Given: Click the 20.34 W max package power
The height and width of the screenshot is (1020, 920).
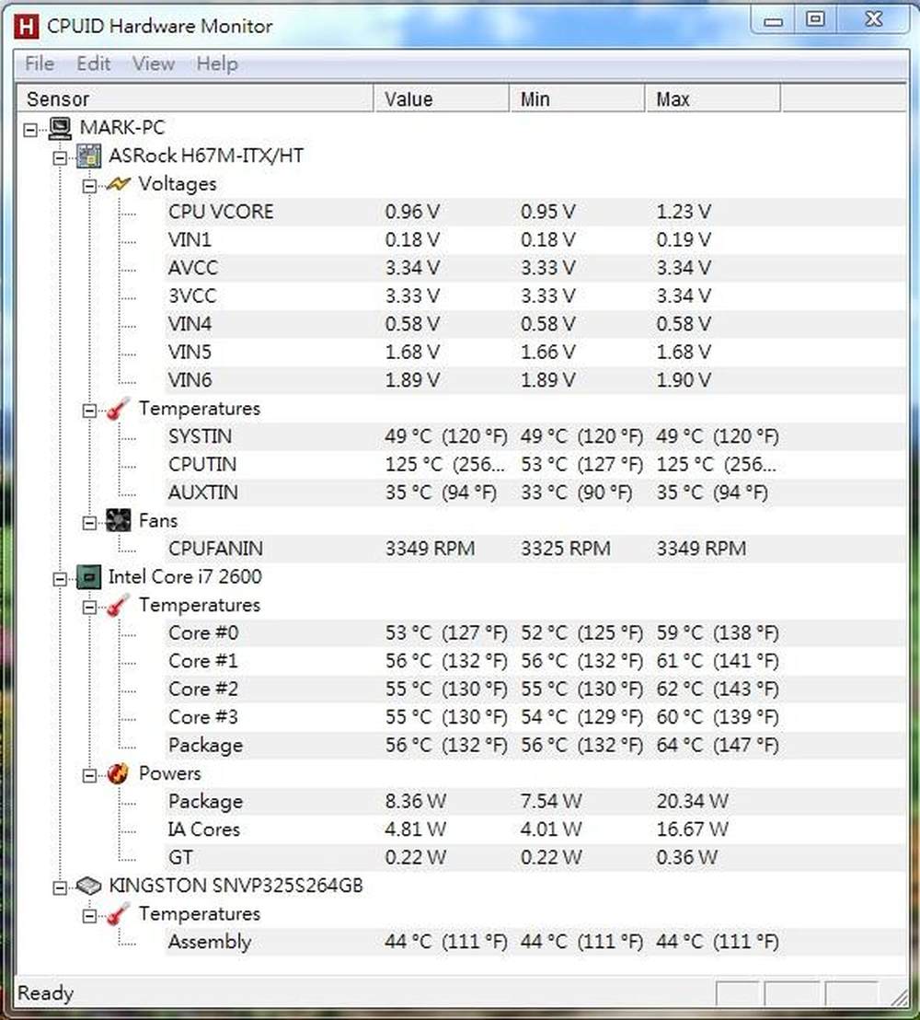Looking at the screenshot, I should point(693,802).
